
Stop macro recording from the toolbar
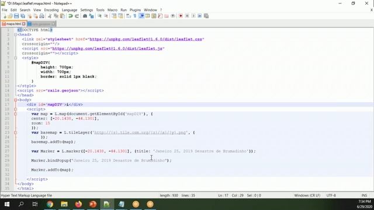(x=187, y=16)
